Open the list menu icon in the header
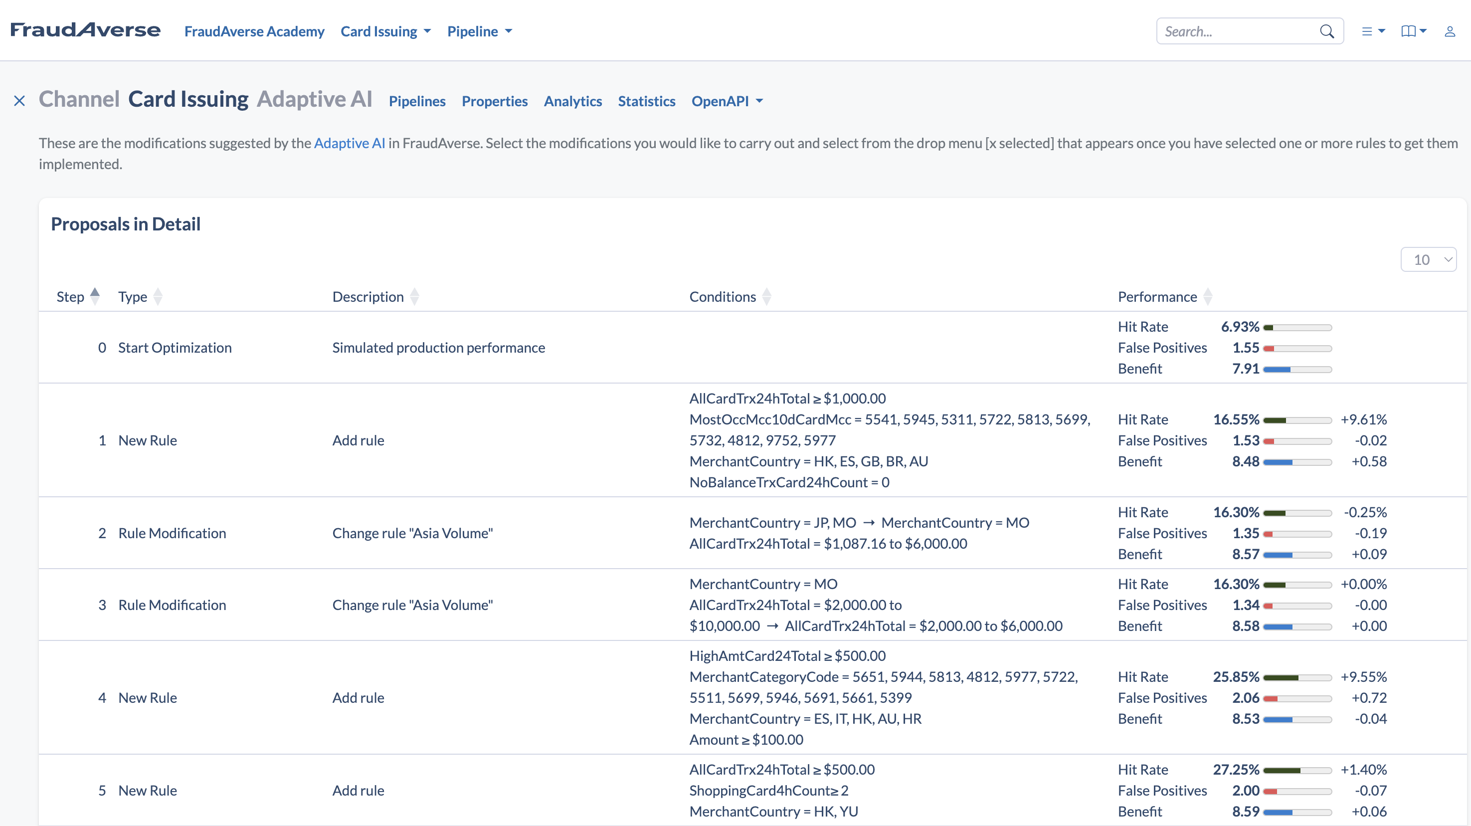 [1373, 31]
